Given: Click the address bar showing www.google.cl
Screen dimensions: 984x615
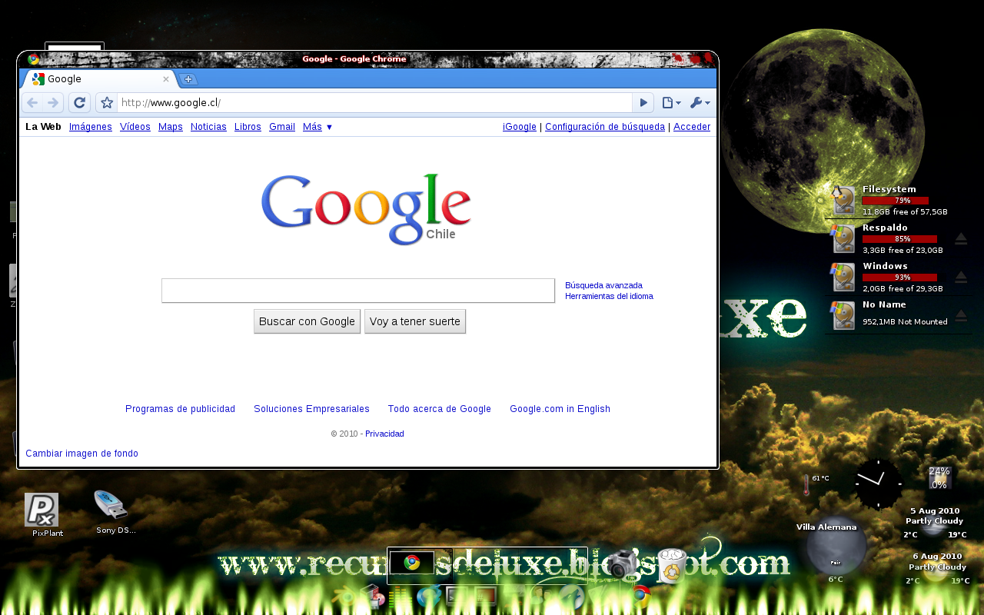Looking at the screenshot, I should (x=374, y=103).
